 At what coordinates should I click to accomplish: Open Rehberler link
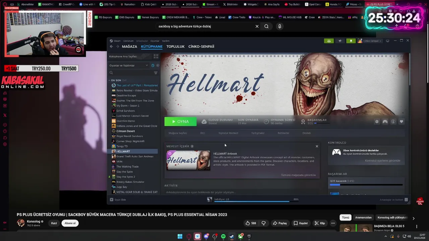point(283,133)
